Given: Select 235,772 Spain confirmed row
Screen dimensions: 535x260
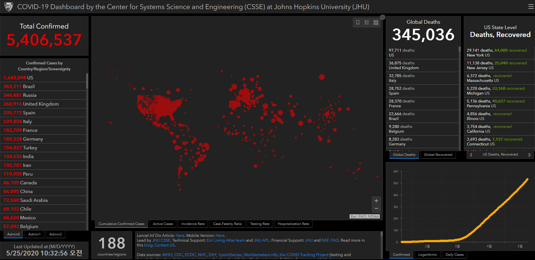Looking at the screenshot, I should pyautogui.click(x=43, y=113).
